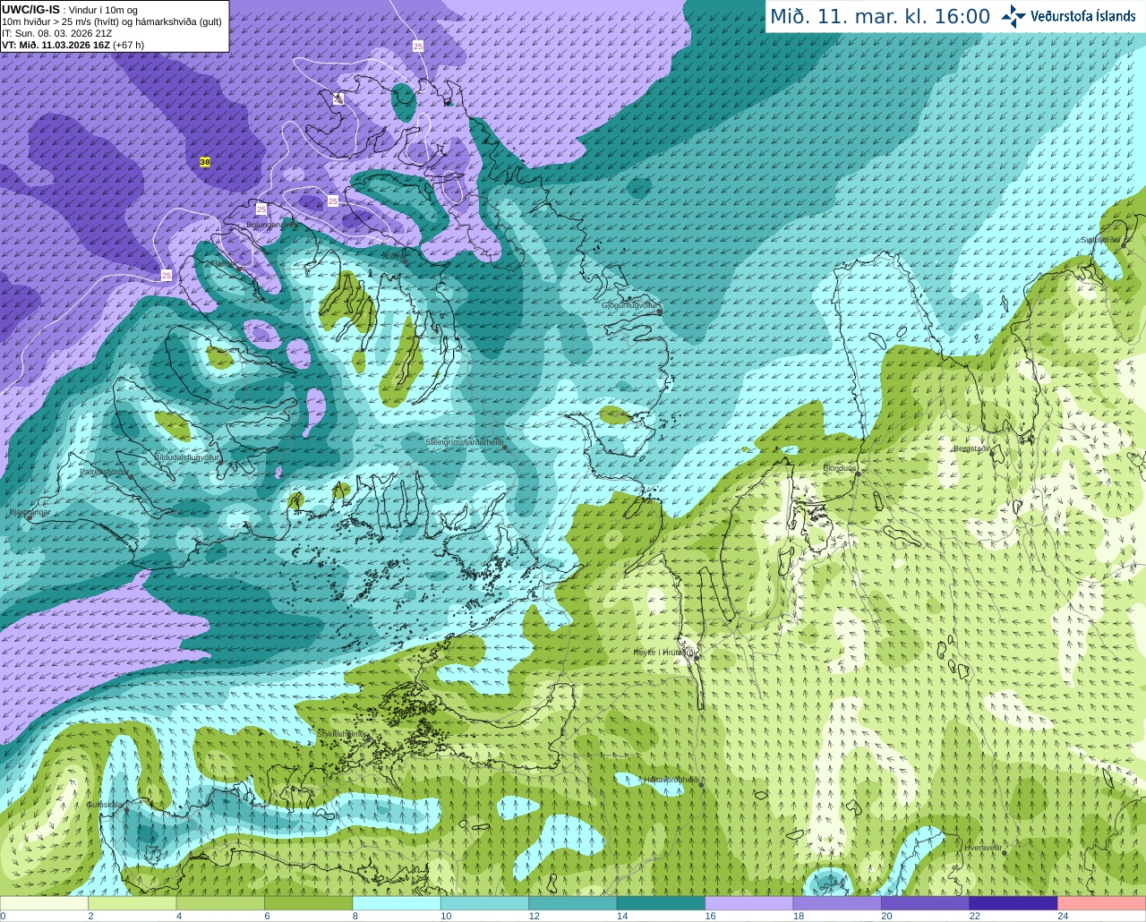Select the 10–12 m/s turquoise legend swatch

coord(485,903)
